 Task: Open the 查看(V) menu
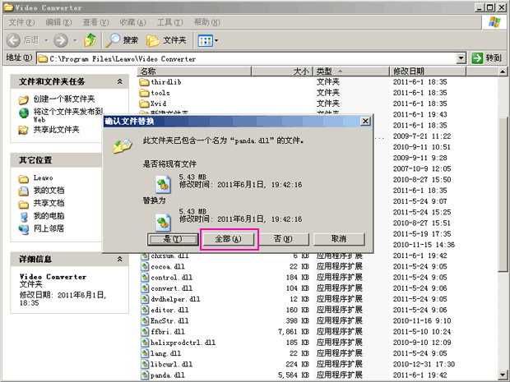pos(95,22)
